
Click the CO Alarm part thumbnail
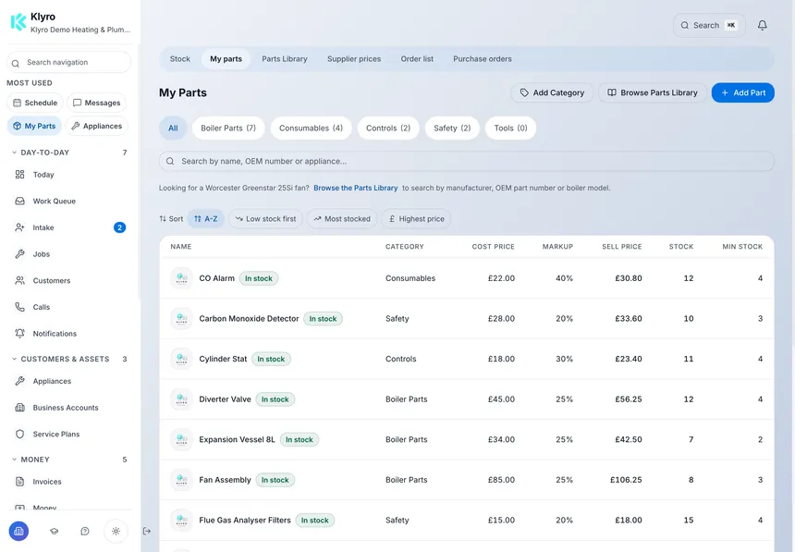point(181,278)
